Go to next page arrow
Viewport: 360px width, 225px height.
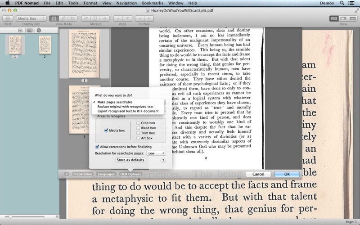tap(128, 18)
